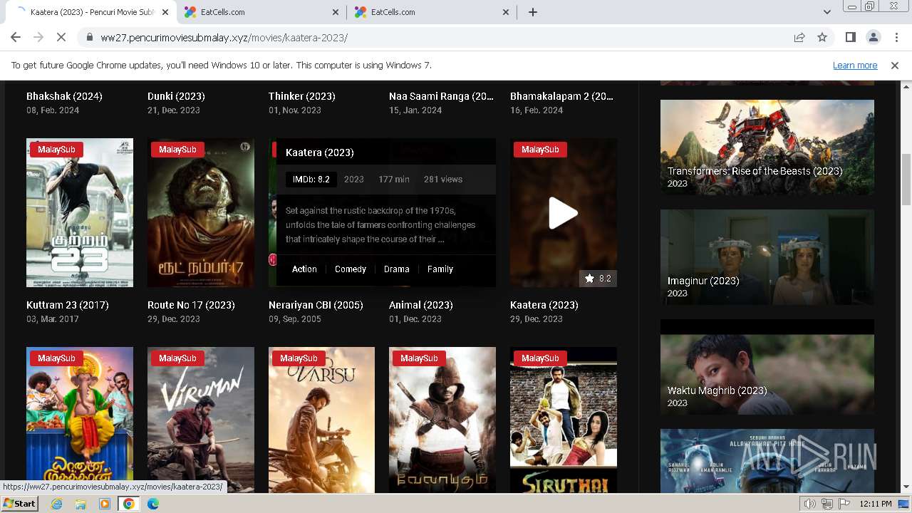Open the Naa Saami Ranga title link
Viewport: 912px width, 513px height.
442,96
